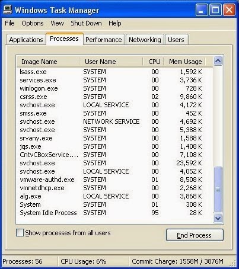The height and width of the screenshot is (269, 239).
Task: Minimize the Task Manager window
Action: (202, 9)
